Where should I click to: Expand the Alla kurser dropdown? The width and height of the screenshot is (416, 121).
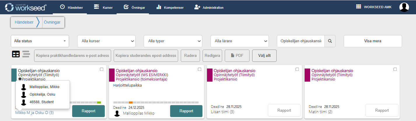[x=106, y=41]
